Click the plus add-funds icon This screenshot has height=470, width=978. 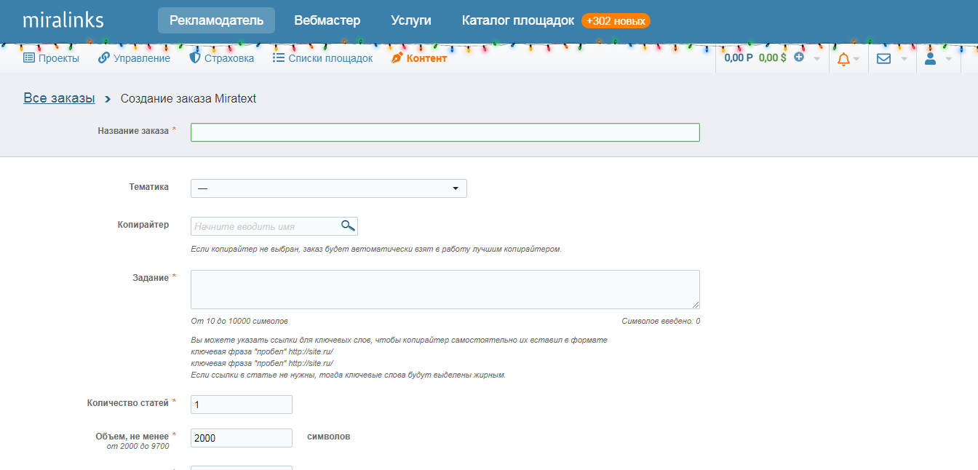(799, 57)
